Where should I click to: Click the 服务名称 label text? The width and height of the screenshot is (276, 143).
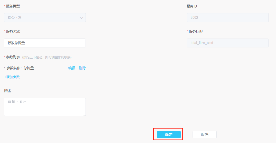point(13,32)
